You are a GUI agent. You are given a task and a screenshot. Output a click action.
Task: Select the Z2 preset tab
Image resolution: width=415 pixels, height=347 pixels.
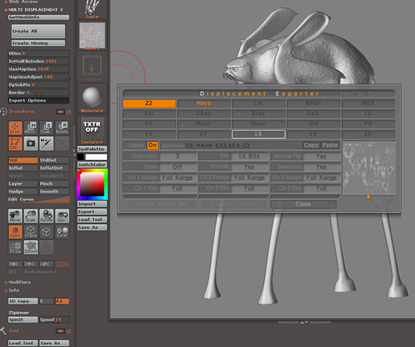tap(149, 103)
